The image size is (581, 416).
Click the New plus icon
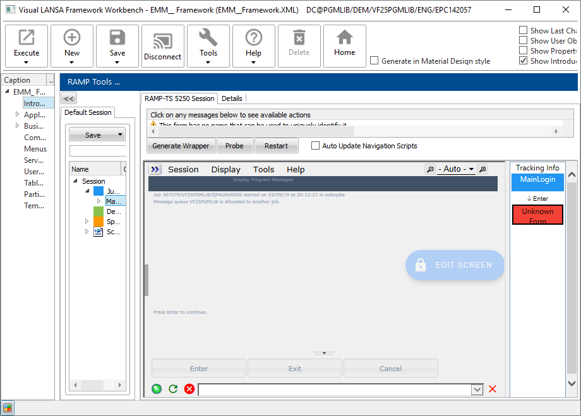tap(72, 37)
